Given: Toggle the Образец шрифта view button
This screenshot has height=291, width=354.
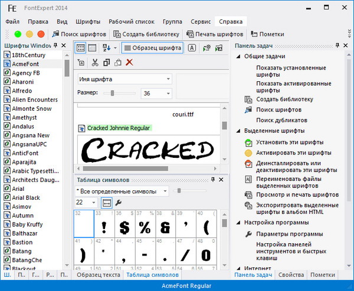Looking at the screenshot, I should coord(152,48).
